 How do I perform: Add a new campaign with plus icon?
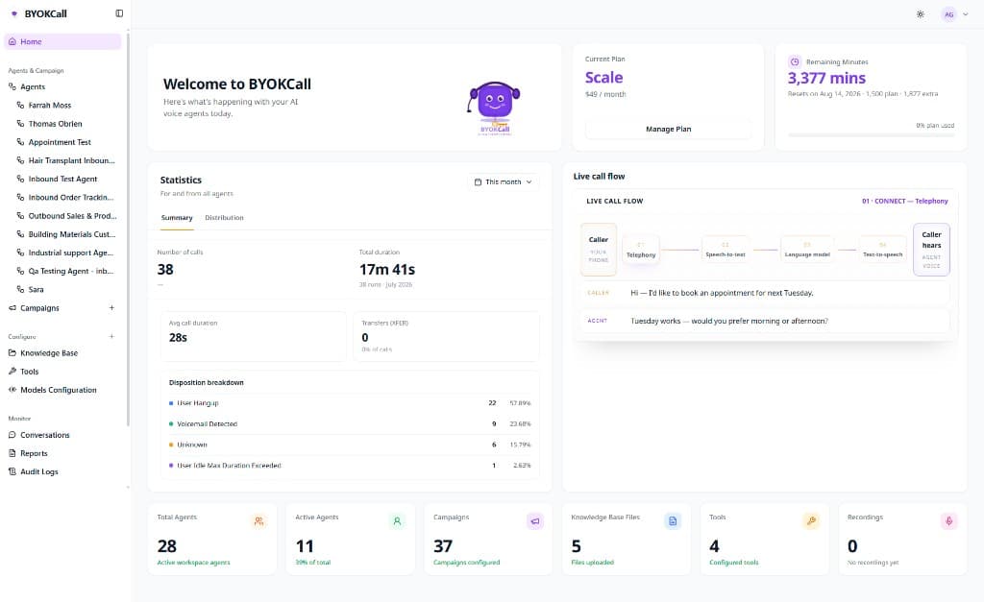click(x=111, y=308)
